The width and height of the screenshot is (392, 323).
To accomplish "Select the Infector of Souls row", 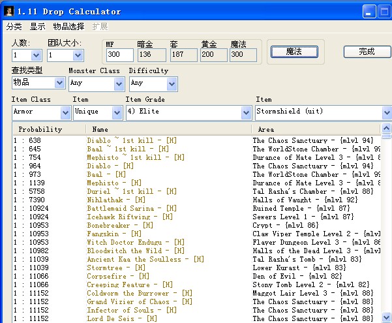I will [x=196, y=311].
